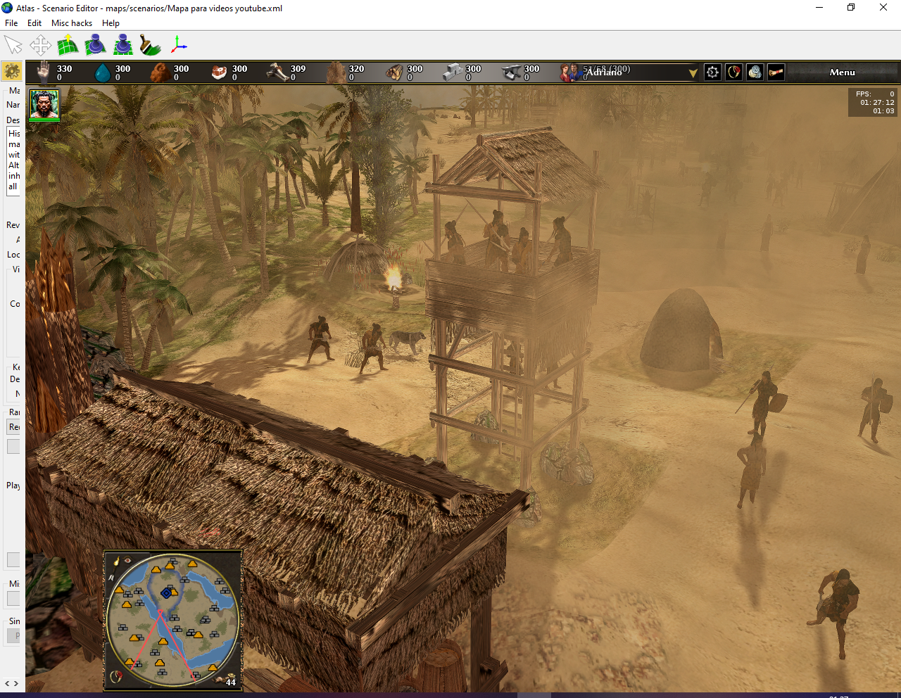Click in the map description text box
Screen dimensions: 901x698
[14, 160]
